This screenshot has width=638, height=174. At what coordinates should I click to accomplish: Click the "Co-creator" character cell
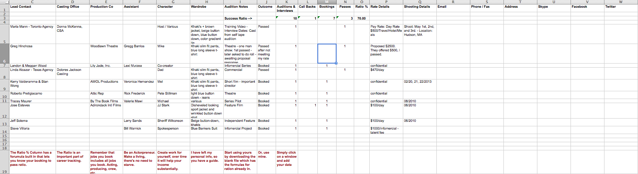tap(173, 66)
